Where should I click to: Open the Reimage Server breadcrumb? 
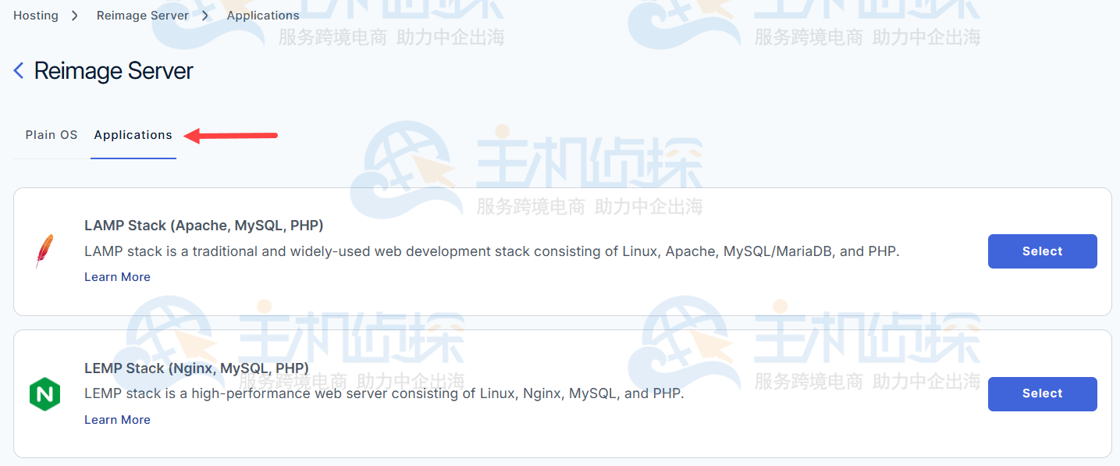pos(143,15)
